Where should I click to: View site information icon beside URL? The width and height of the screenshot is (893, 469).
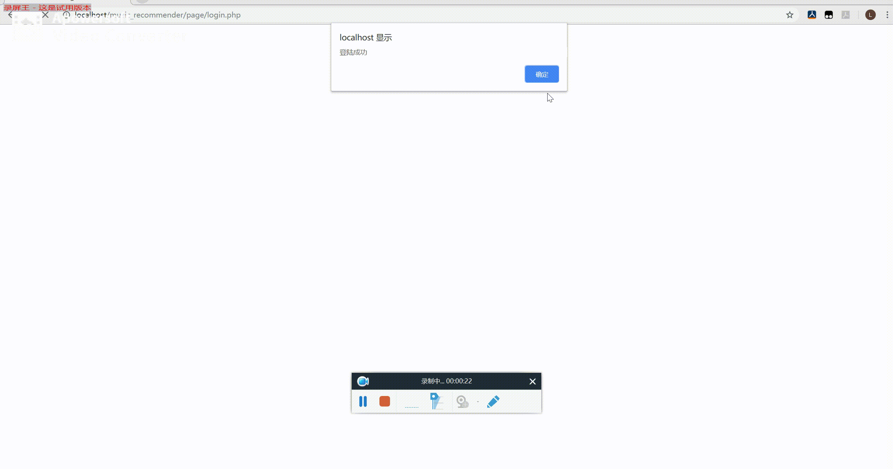66,15
